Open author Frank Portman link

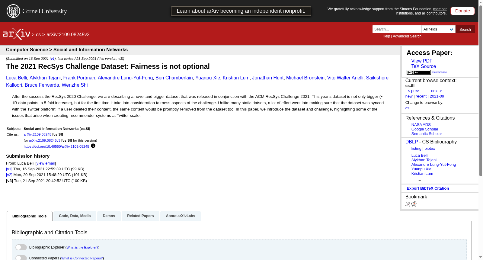tap(79, 78)
